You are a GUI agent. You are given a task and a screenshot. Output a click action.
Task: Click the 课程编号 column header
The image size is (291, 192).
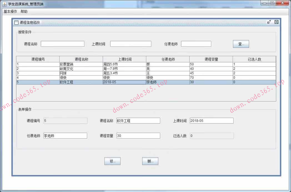pyautogui.click(x=38, y=59)
